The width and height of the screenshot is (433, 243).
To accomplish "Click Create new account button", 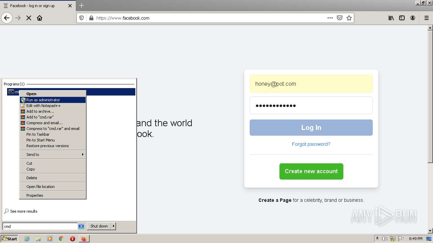I will pos(311,171).
